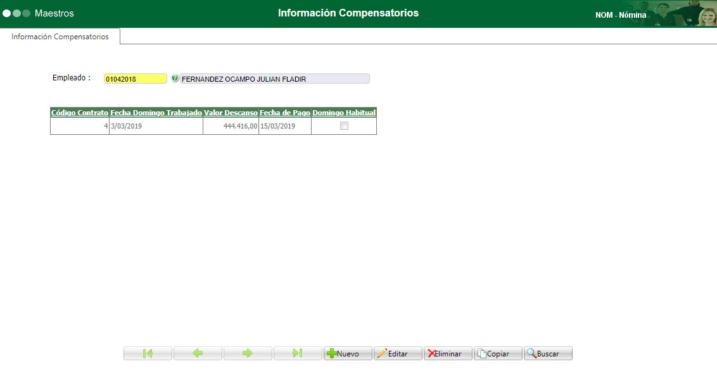Go to last record navigation arrow
Screen dimensions: 717x371
tap(298, 353)
